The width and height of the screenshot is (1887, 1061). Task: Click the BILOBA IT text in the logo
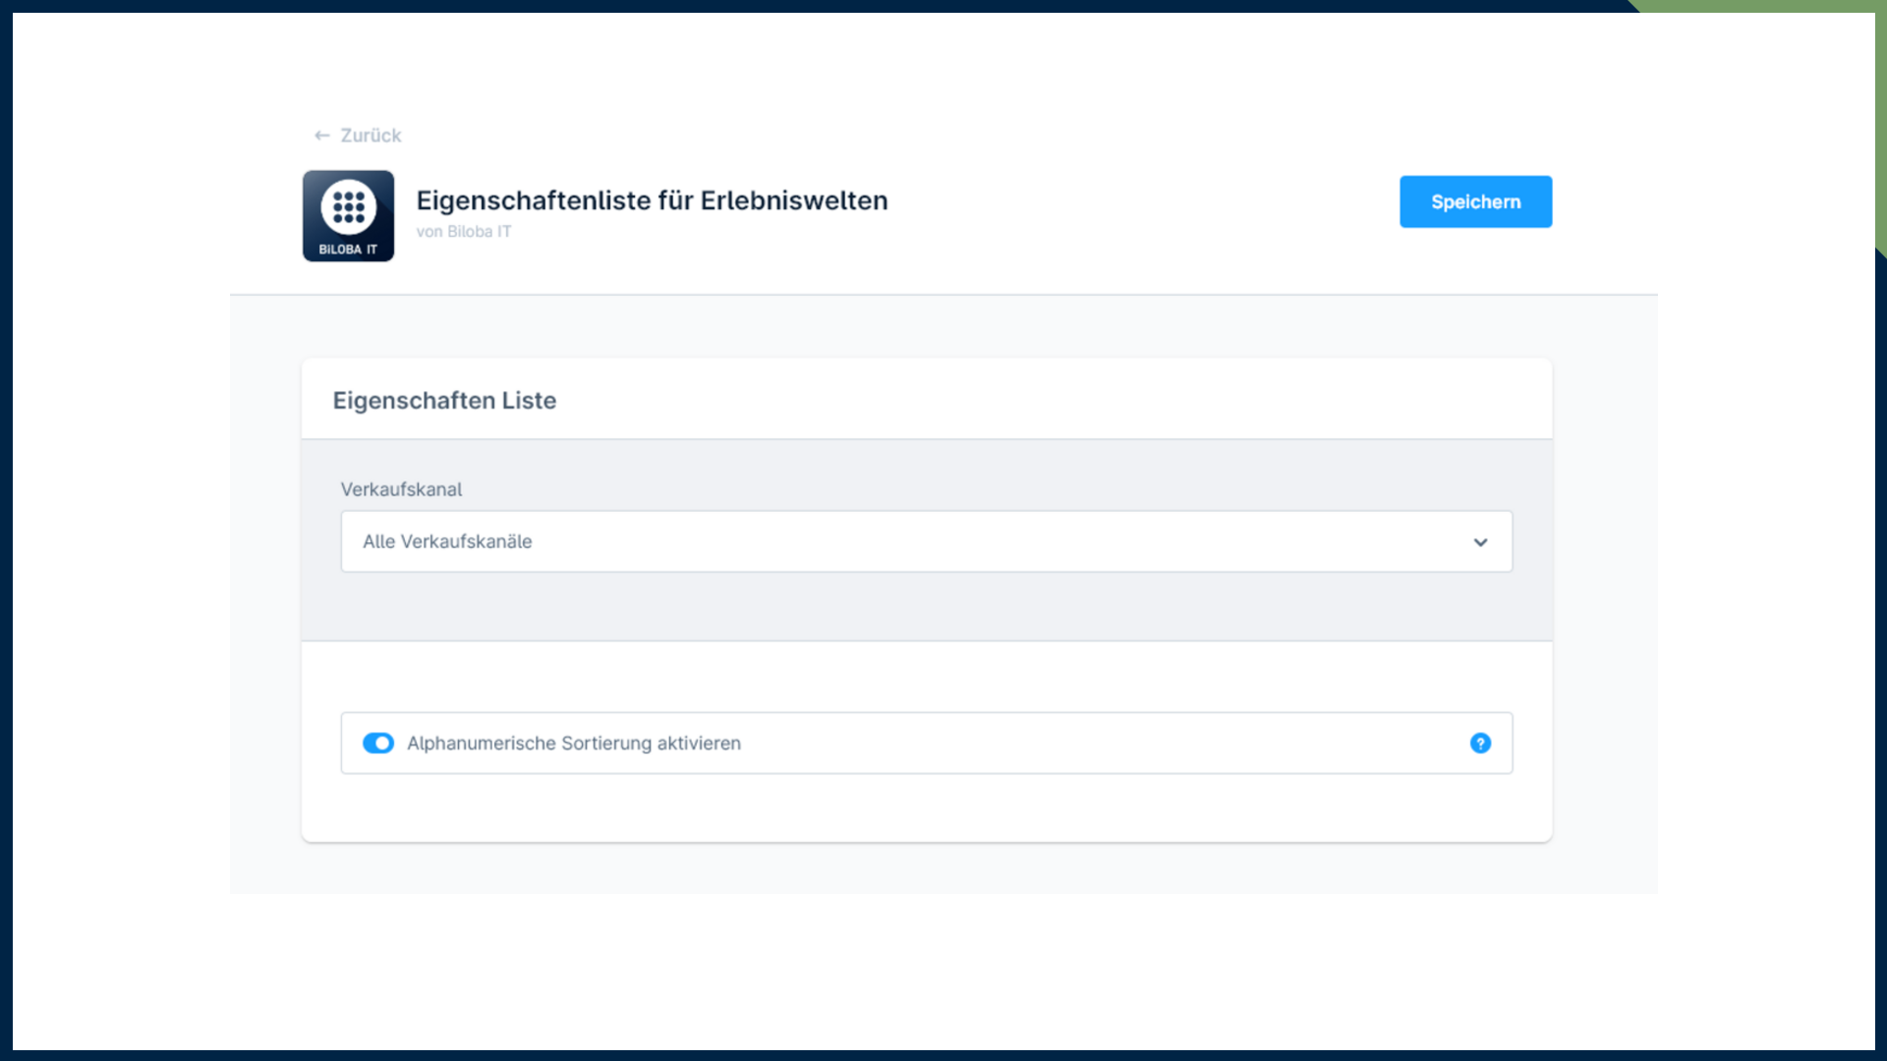point(348,250)
